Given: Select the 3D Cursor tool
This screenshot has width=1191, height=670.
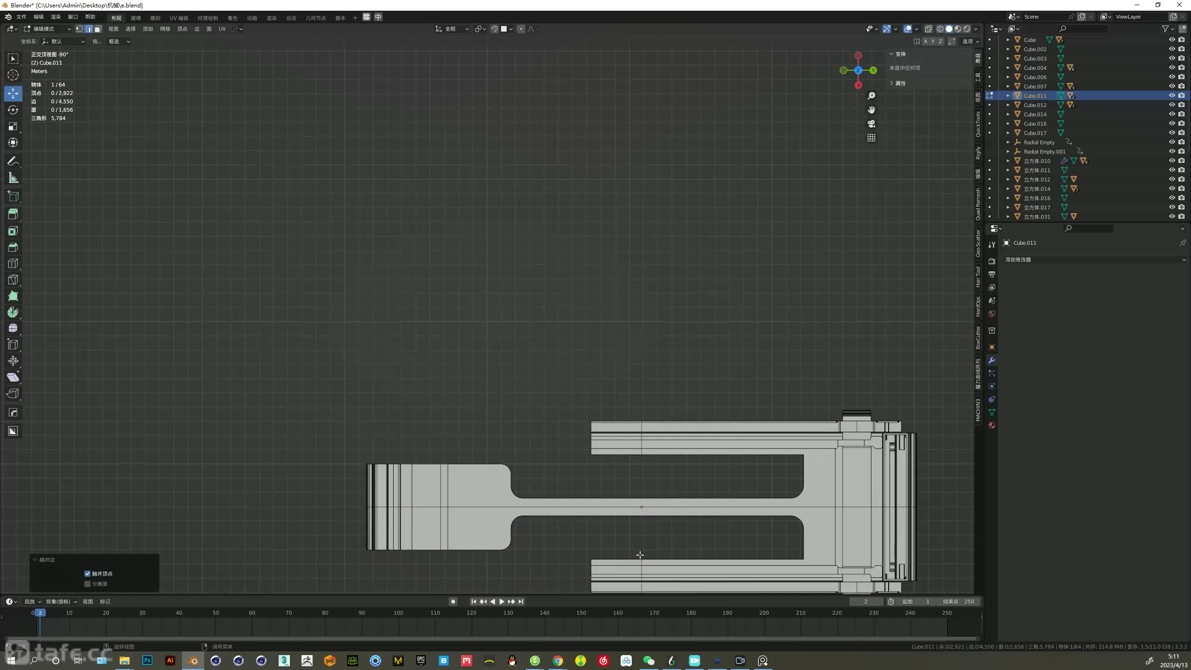Looking at the screenshot, I should point(13,75).
